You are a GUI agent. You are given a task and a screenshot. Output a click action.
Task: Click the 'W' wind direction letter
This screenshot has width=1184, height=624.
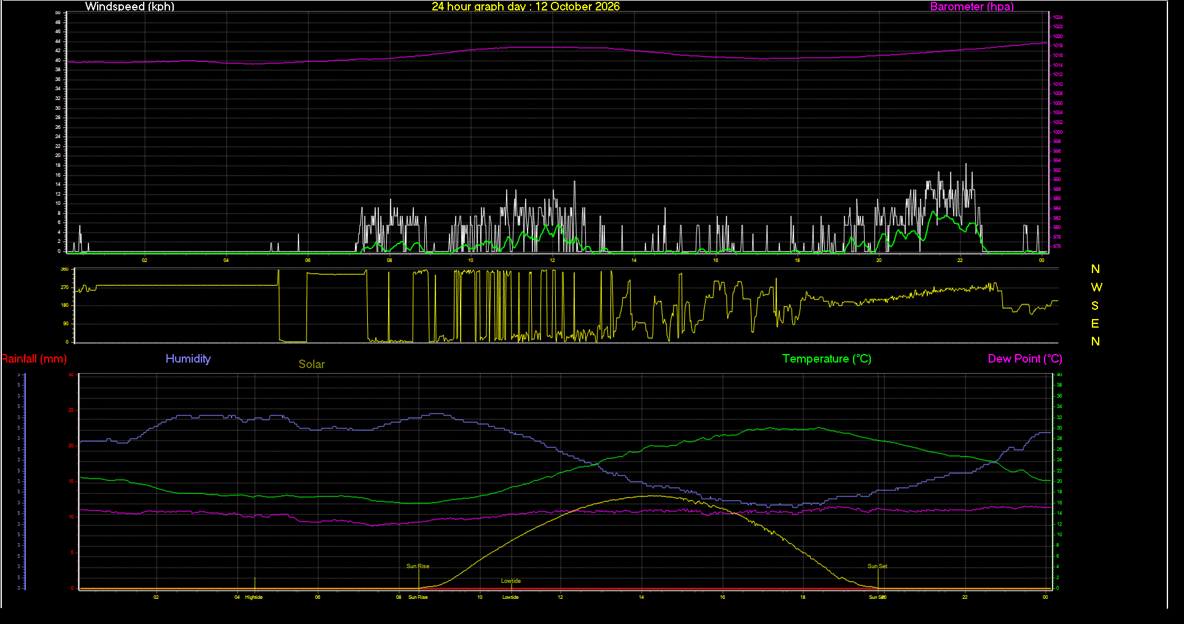click(1096, 287)
